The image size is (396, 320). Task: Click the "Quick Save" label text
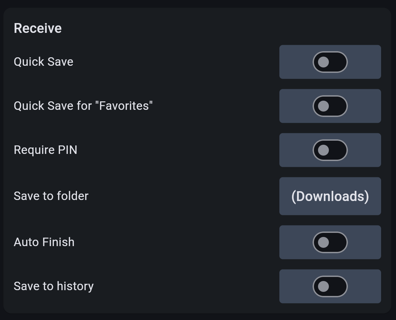tap(43, 62)
